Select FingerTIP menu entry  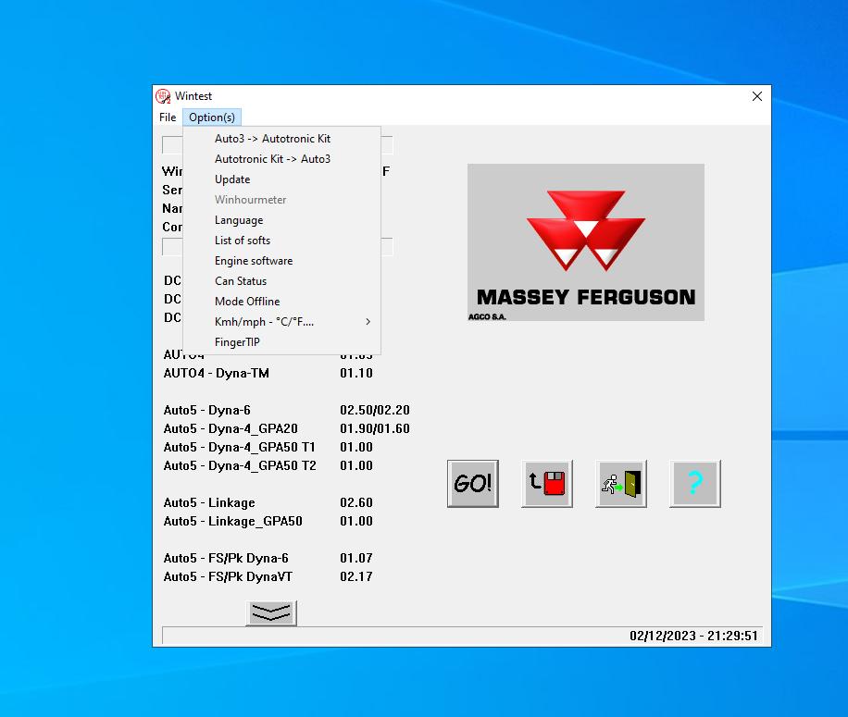(x=281, y=342)
